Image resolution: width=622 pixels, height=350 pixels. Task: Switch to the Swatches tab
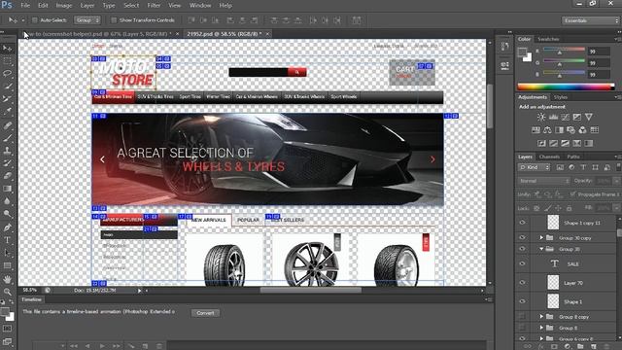(x=548, y=39)
